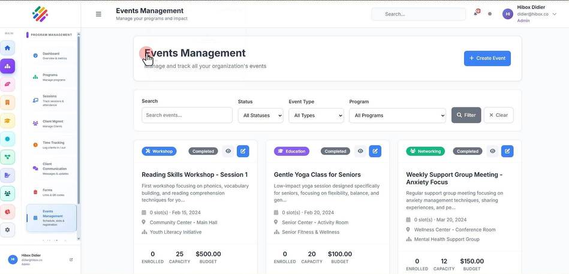Open the home icon in the left rail
This screenshot has height=274, width=569.
(7, 48)
